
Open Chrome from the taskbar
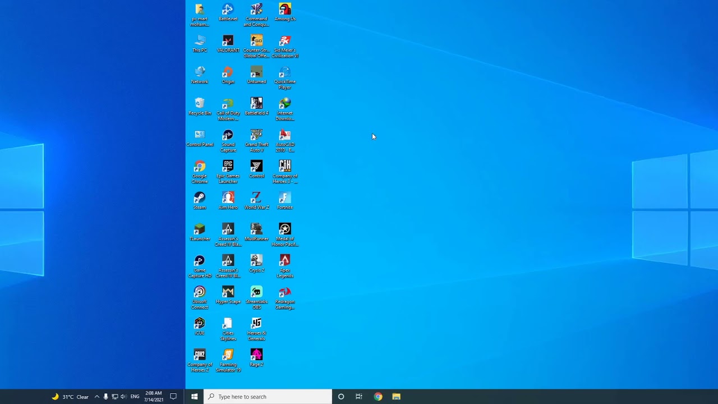[x=378, y=397]
